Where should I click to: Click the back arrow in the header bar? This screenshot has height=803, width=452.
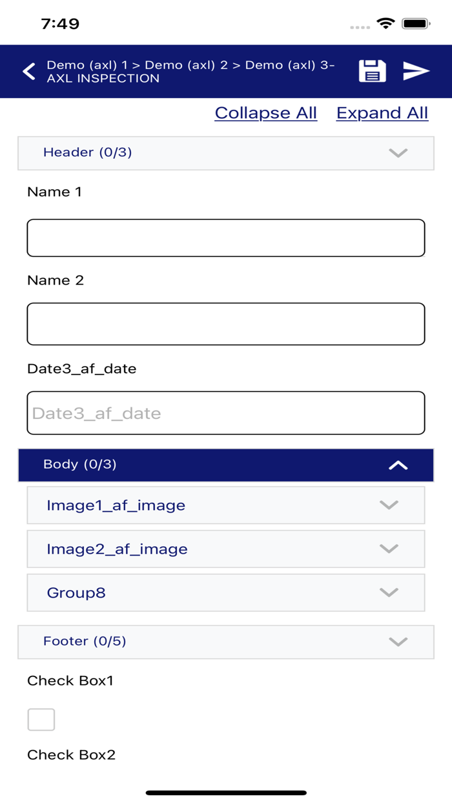pos(28,71)
